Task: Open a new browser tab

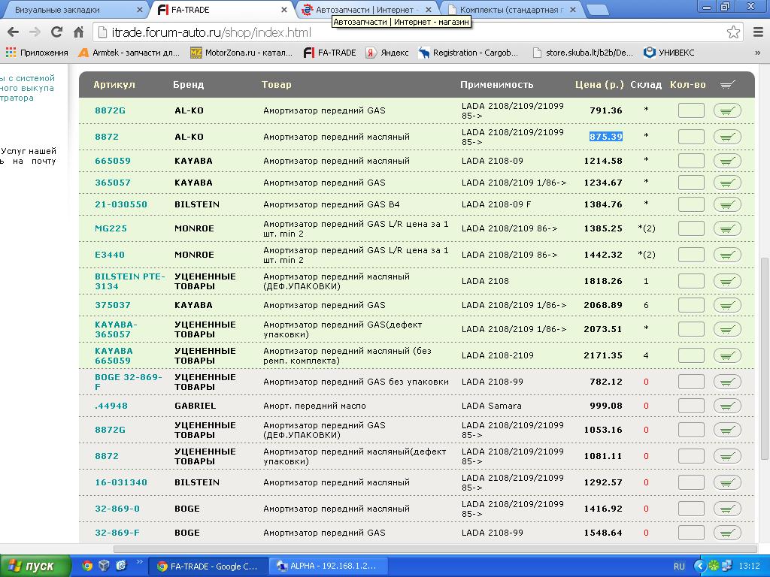Action: point(596,9)
